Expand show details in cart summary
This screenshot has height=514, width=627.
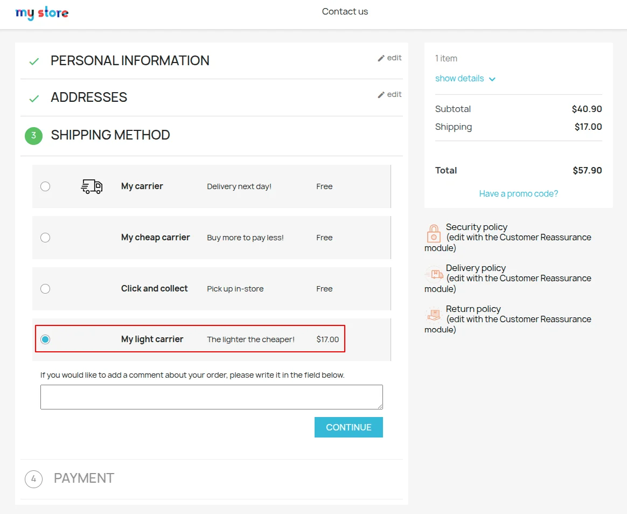[465, 79]
